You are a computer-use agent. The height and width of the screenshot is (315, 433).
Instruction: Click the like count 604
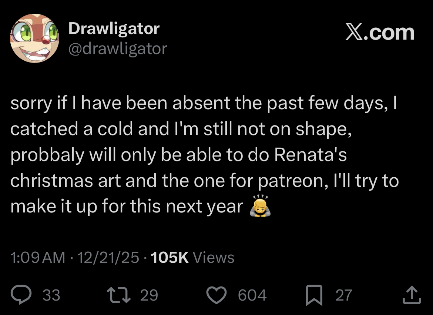pyautogui.click(x=252, y=295)
